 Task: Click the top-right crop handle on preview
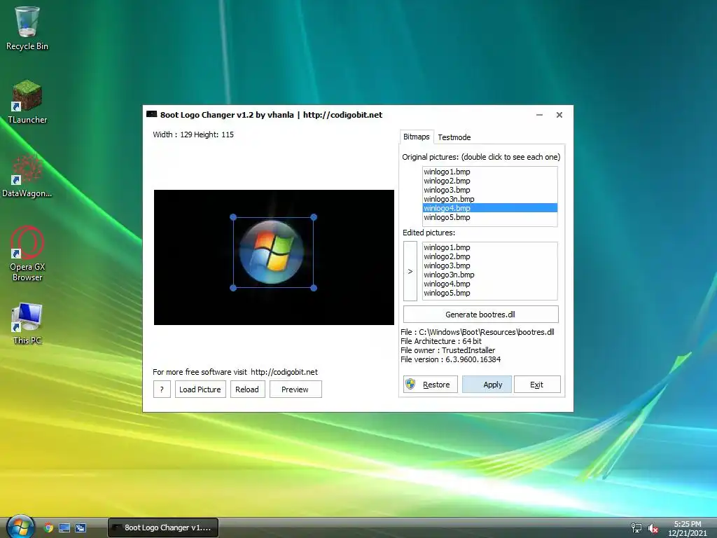pyautogui.click(x=314, y=217)
